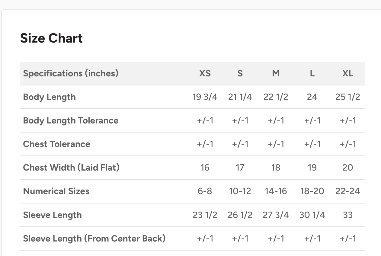Select the XL sleeve length value 33
This screenshot has width=381, height=256.
pyautogui.click(x=347, y=215)
